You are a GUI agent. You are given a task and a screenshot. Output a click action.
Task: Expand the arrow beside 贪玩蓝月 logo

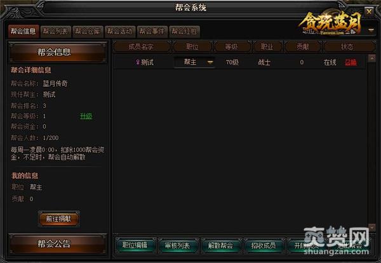coord(371,30)
